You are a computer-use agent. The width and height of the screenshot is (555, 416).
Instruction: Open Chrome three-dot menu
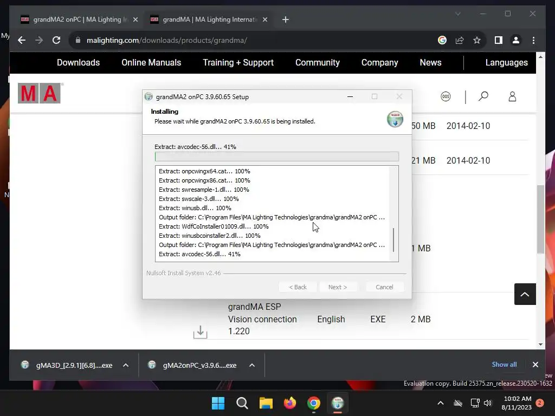(x=533, y=40)
